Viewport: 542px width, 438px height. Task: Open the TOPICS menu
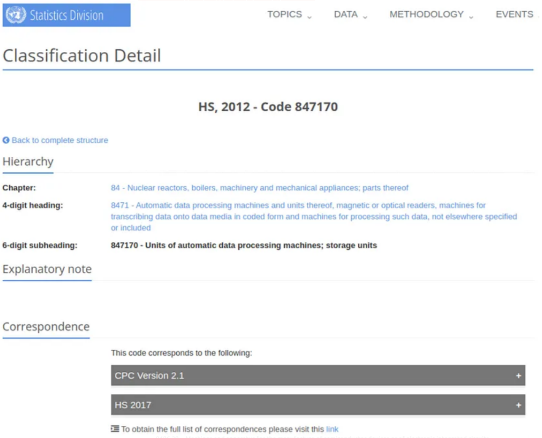(x=285, y=15)
